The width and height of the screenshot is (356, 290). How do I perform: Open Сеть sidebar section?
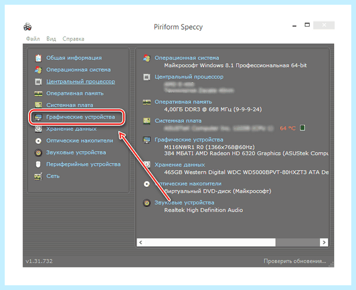(x=53, y=176)
